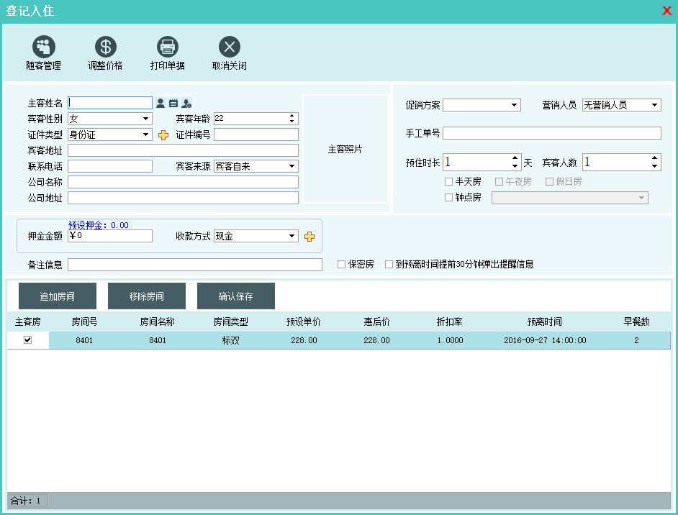Click the 预离时间 column header
This screenshot has height=515, width=678.
click(544, 322)
